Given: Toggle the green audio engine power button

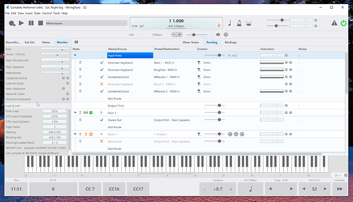Looking at the screenshot, I should pyautogui.click(x=343, y=23).
